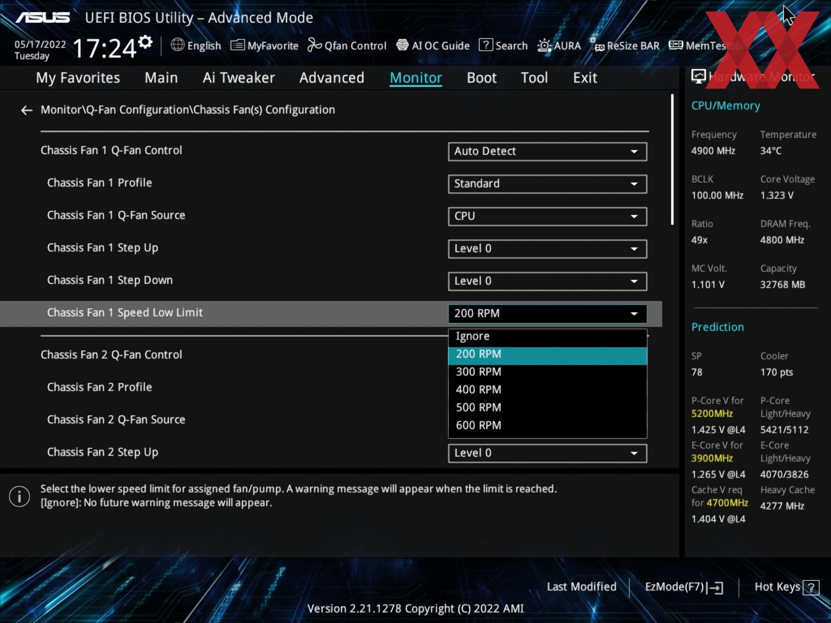Click the Search question mark icon
This screenshot has height=623, width=831.
(486, 45)
